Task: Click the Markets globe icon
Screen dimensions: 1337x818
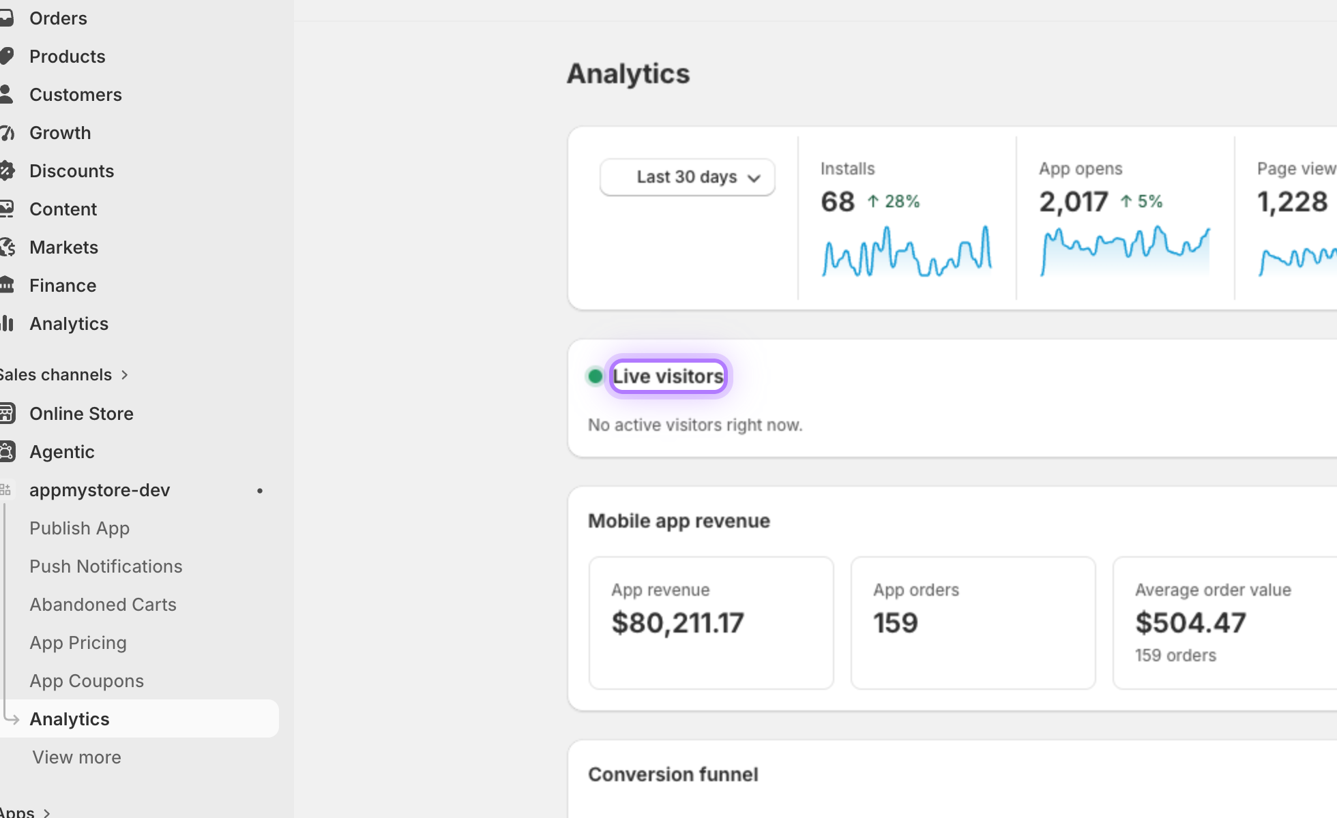Action: tap(6, 247)
